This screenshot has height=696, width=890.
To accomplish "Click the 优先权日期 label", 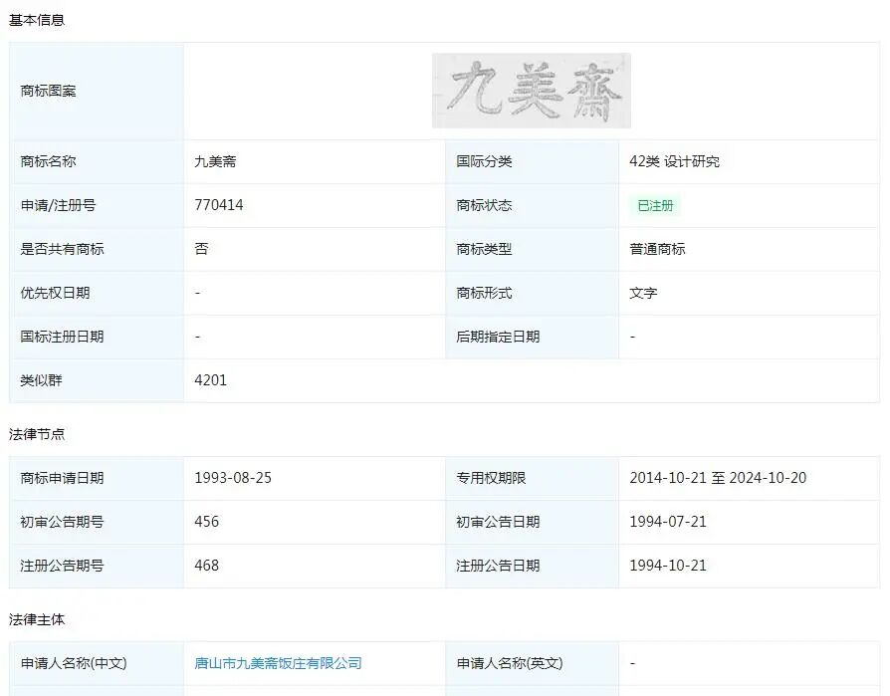I will coord(55,293).
